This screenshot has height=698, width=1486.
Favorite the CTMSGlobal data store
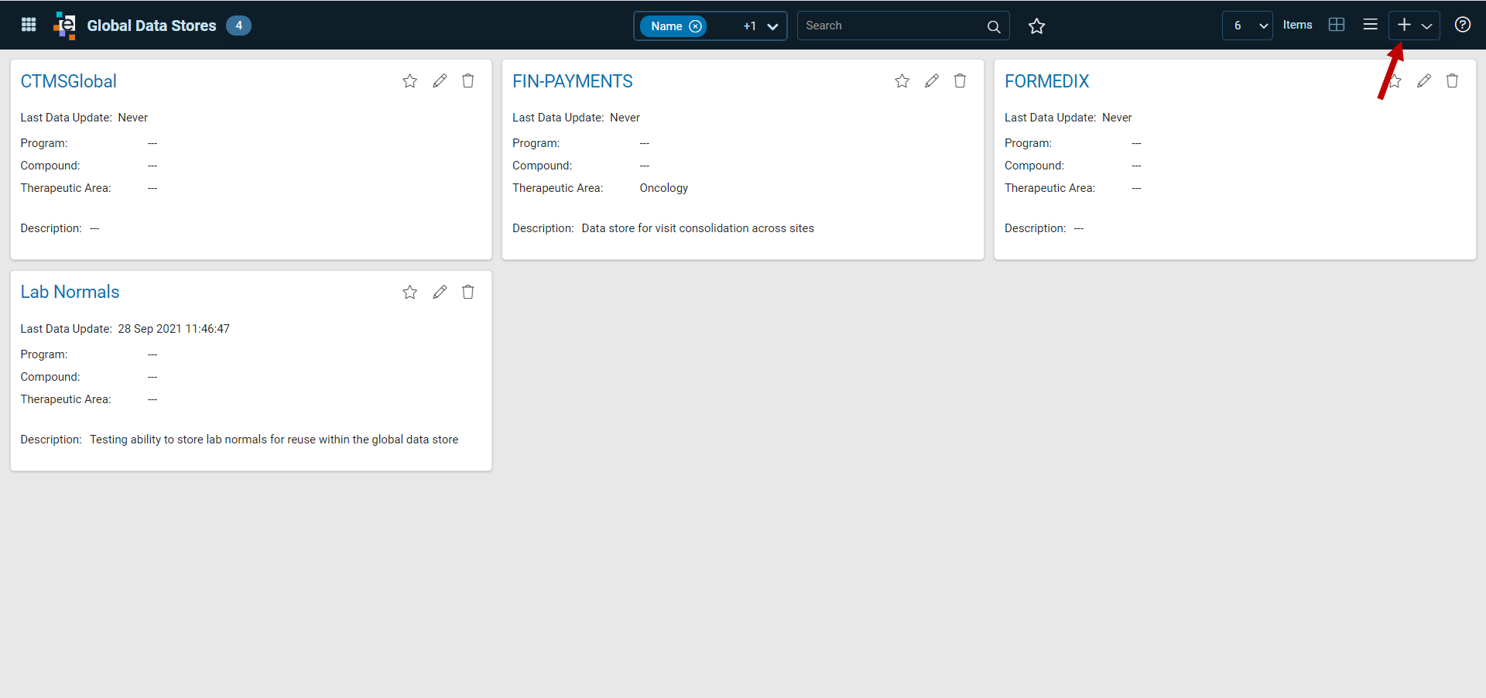point(410,81)
